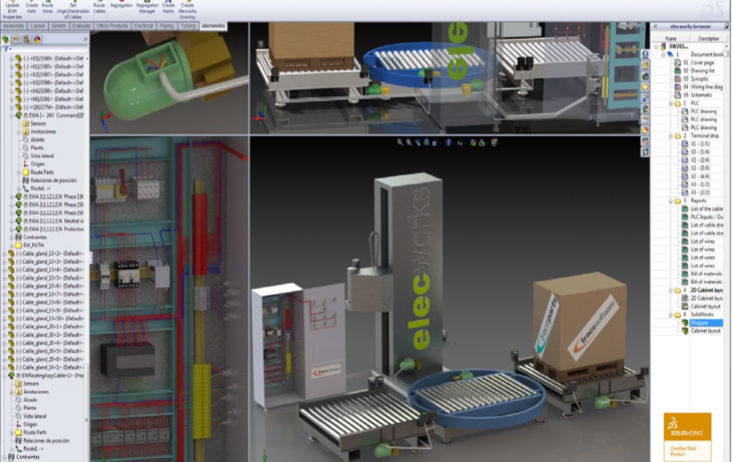Viewport: 732px width, 462px height.
Task: Open the Segregation Manager
Action: tap(147, 7)
